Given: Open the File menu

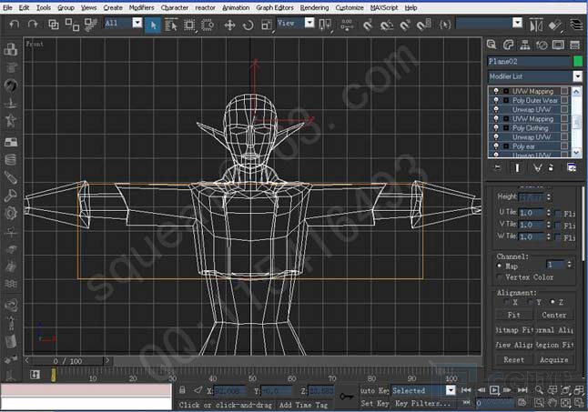Looking at the screenshot, I should pos(7,7).
